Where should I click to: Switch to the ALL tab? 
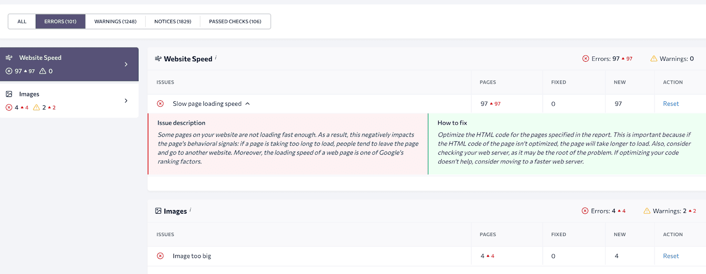[x=22, y=21]
